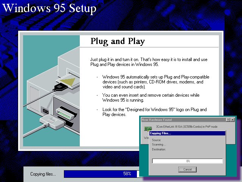Click the network card icon in New Hardware Found

148,128
